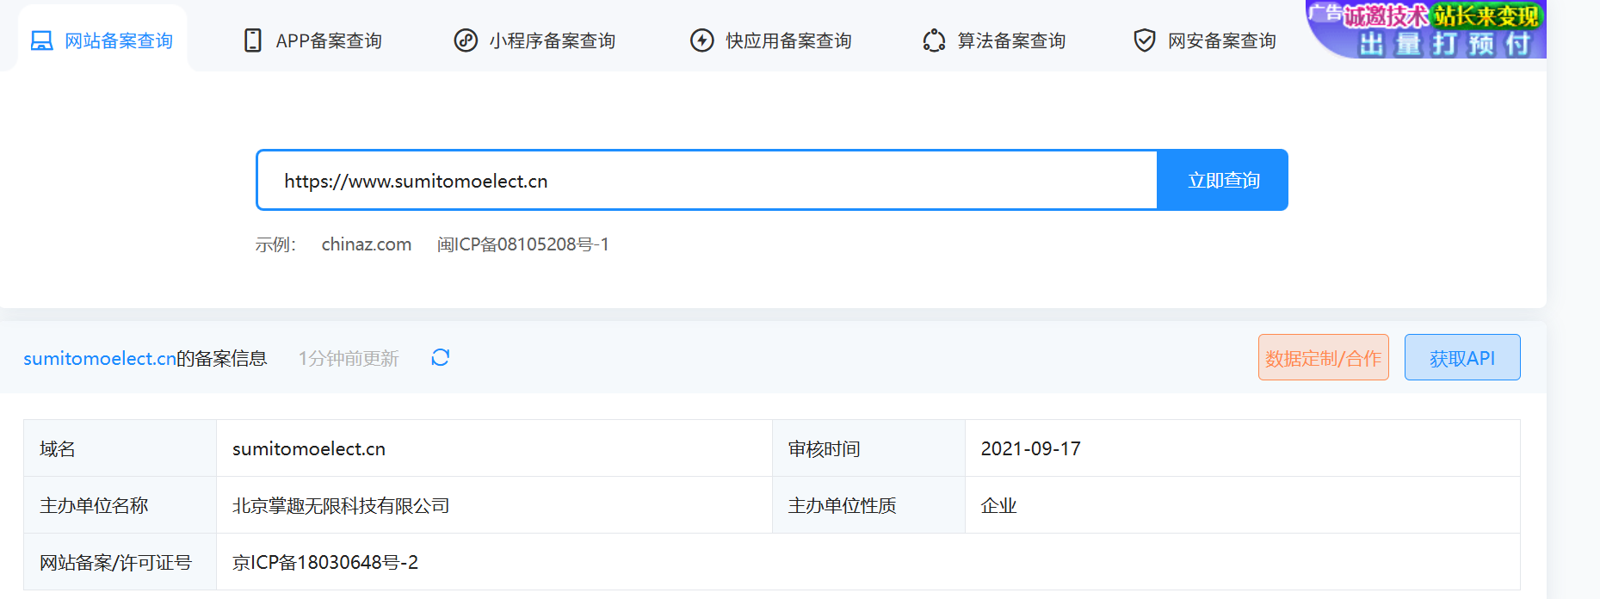This screenshot has height=599, width=1600.
Task: Switch to the 网站备案查询 tab
Action: 102,40
